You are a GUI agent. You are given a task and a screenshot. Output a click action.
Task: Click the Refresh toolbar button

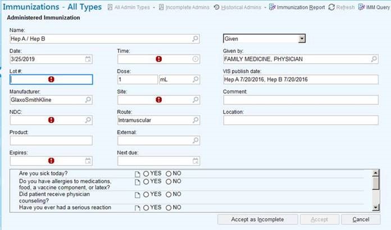[342, 7]
